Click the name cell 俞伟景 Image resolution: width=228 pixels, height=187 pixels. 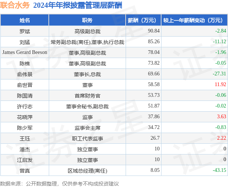[x=25, y=74]
